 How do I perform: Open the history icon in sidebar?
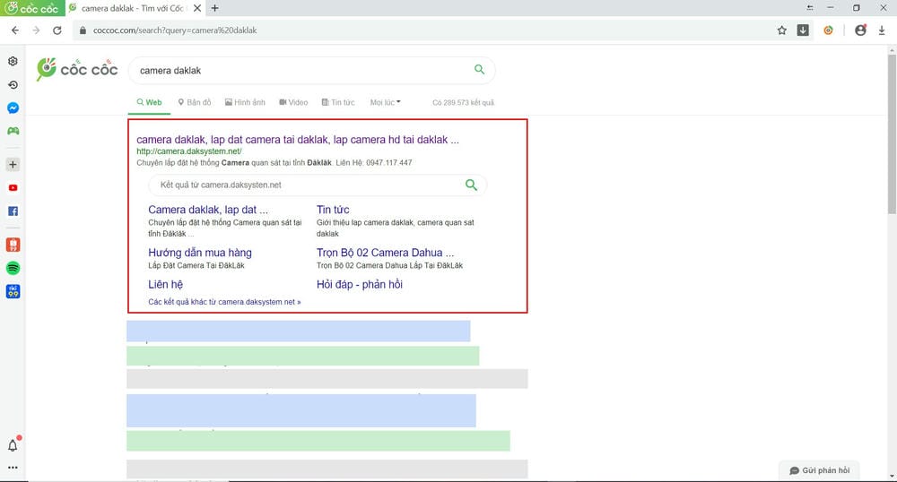coord(13,84)
